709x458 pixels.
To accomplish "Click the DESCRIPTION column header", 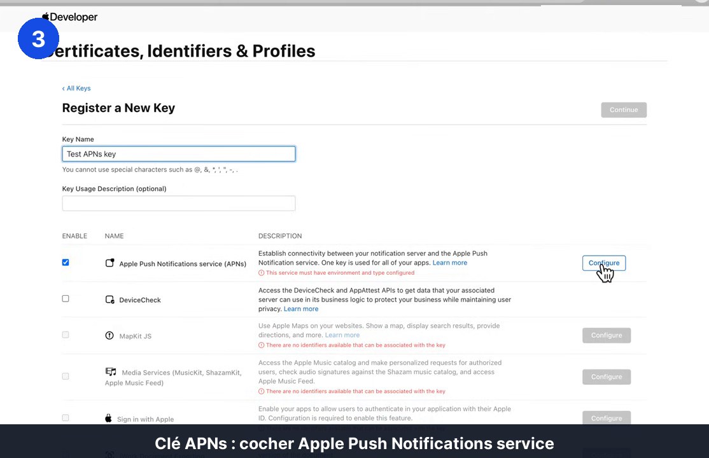I will [x=280, y=236].
